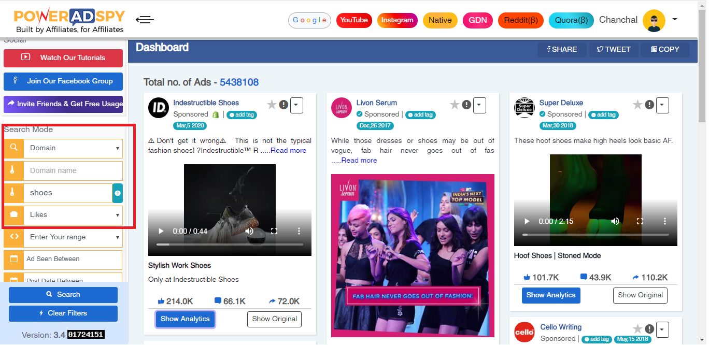The image size is (709, 345).
Task: Click Read more on Livon Serum ad
Action: pos(359,161)
